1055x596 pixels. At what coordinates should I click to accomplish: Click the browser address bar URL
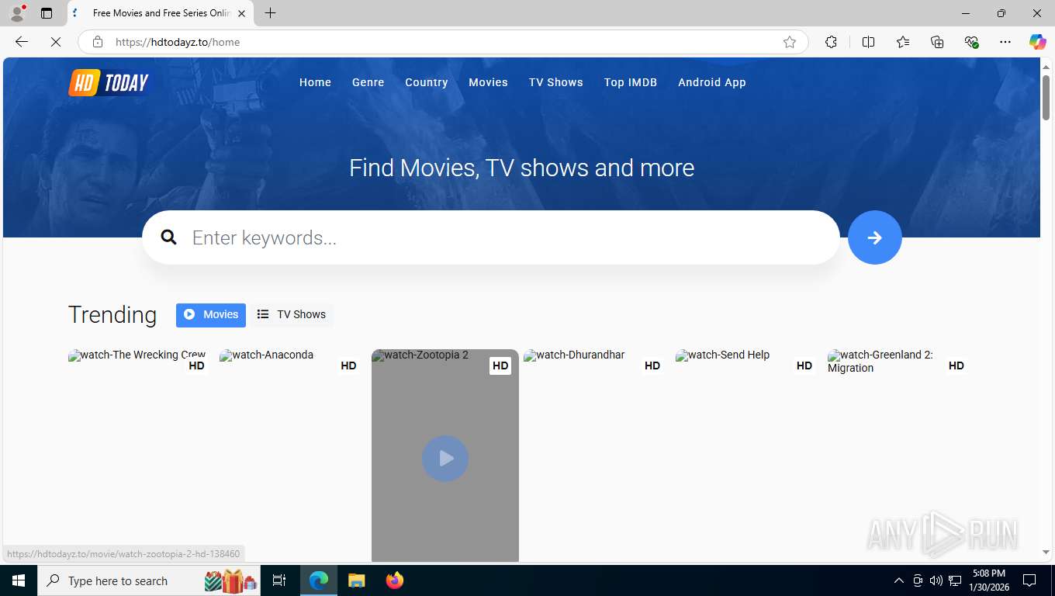(178, 42)
